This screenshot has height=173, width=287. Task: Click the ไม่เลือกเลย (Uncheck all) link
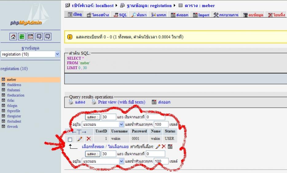point(118,147)
